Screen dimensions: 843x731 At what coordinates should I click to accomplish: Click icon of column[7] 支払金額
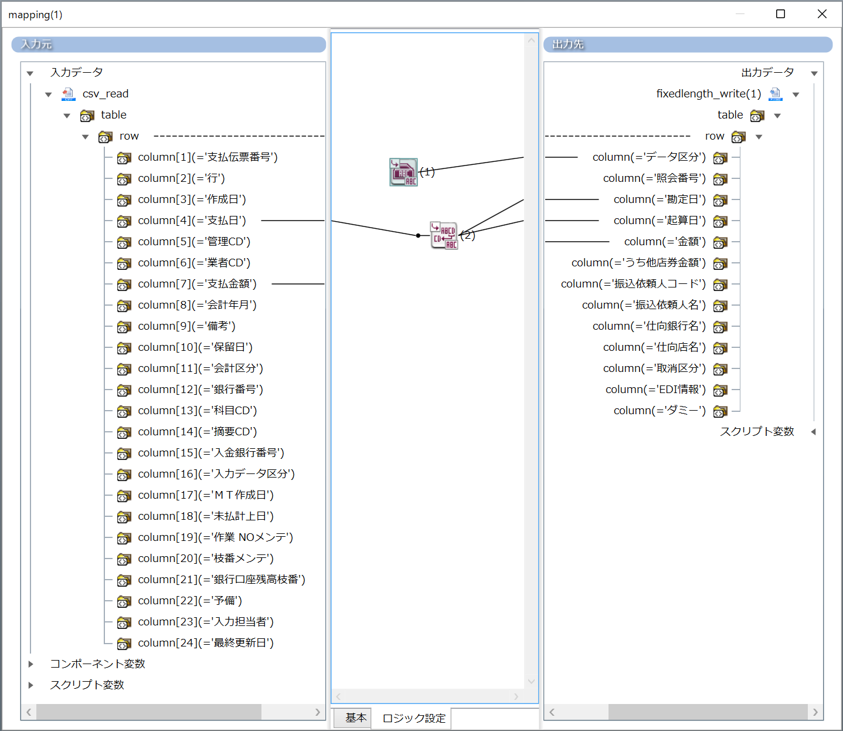(124, 285)
